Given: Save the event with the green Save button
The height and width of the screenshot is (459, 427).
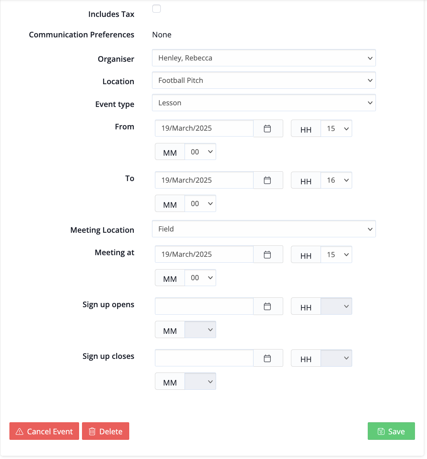Looking at the screenshot, I should click(x=391, y=431).
